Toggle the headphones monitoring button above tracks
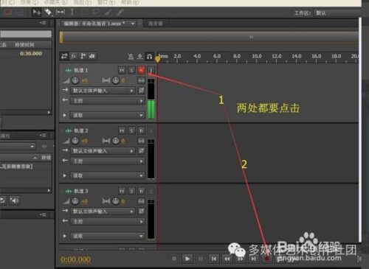Screen dimensions: 369x269 tap(149, 57)
